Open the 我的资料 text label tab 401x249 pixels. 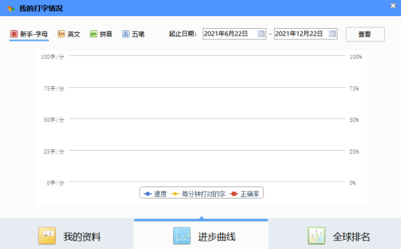[x=82, y=236]
